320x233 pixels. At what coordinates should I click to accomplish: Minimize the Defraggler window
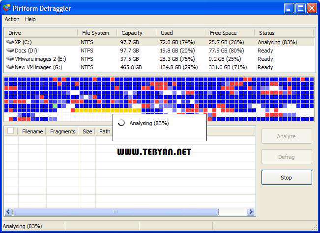[289, 8]
